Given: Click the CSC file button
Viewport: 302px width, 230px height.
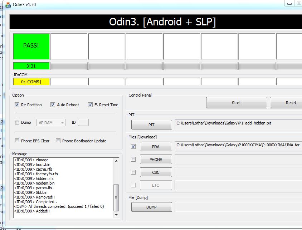Looking at the screenshot, I should (x=156, y=172).
